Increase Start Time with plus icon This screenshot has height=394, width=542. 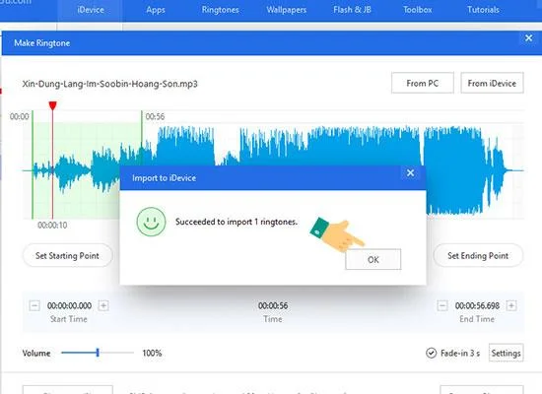click(x=103, y=306)
